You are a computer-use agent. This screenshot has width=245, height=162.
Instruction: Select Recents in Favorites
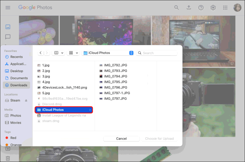(x=16, y=57)
